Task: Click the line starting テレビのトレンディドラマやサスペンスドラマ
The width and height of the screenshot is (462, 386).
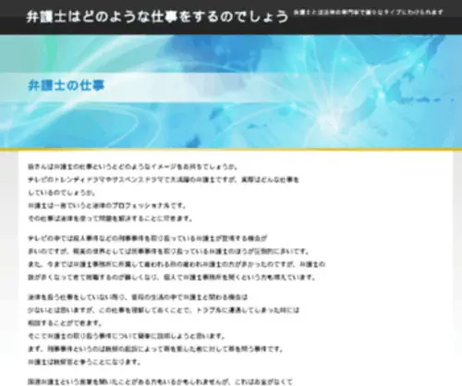Action: (x=164, y=180)
